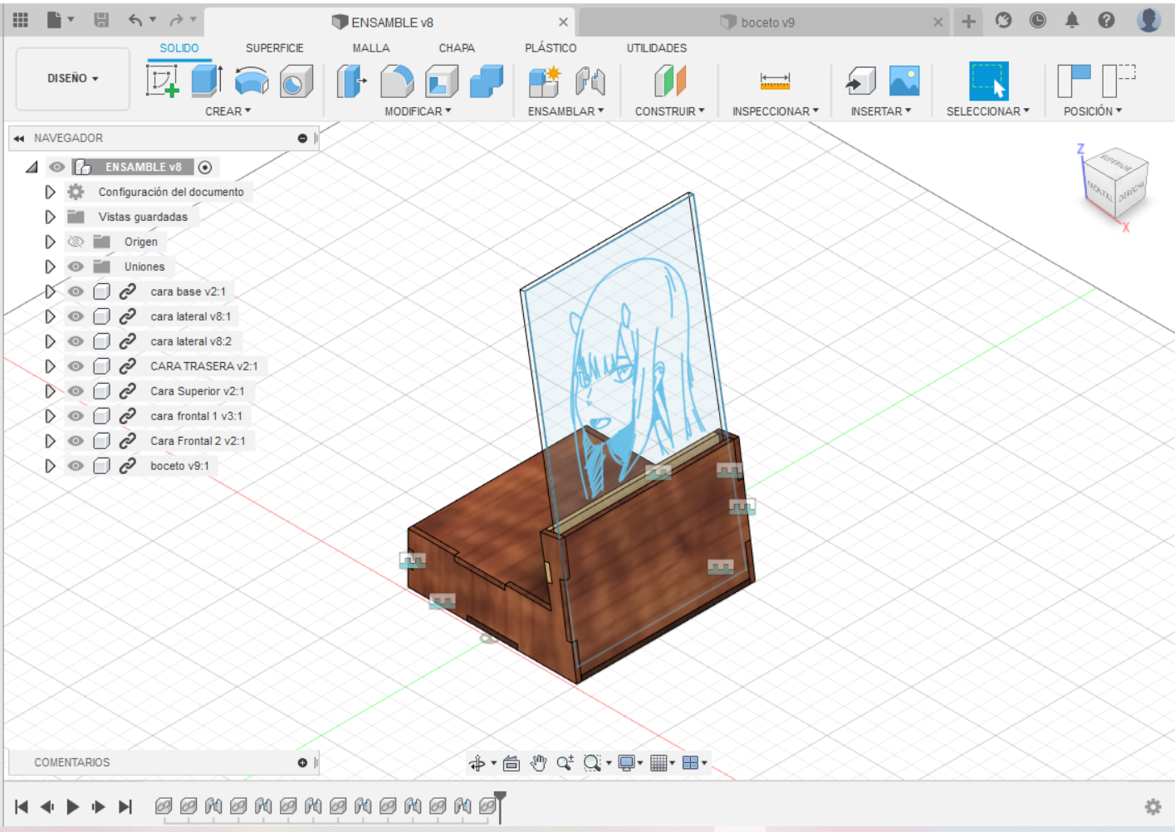
Task: Click the New Component icon
Action: (x=545, y=81)
